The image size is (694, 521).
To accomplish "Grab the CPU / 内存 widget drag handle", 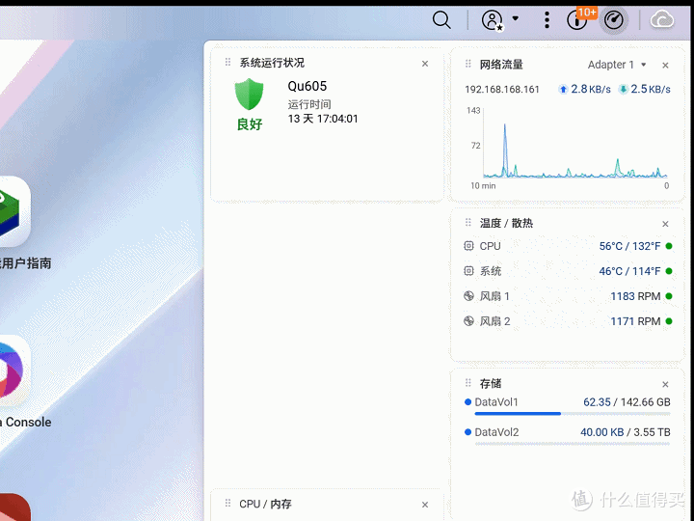I will 227,503.
